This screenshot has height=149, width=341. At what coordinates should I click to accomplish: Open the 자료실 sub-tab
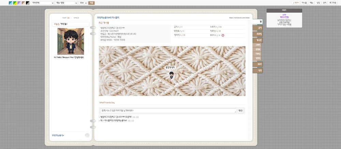tap(257, 54)
